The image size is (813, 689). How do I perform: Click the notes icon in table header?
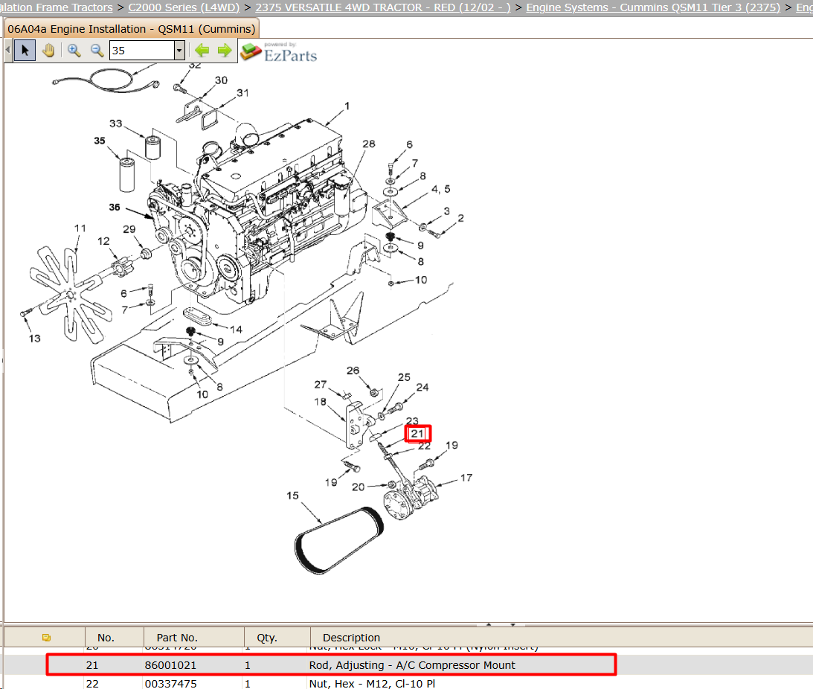[x=46, y=637]
